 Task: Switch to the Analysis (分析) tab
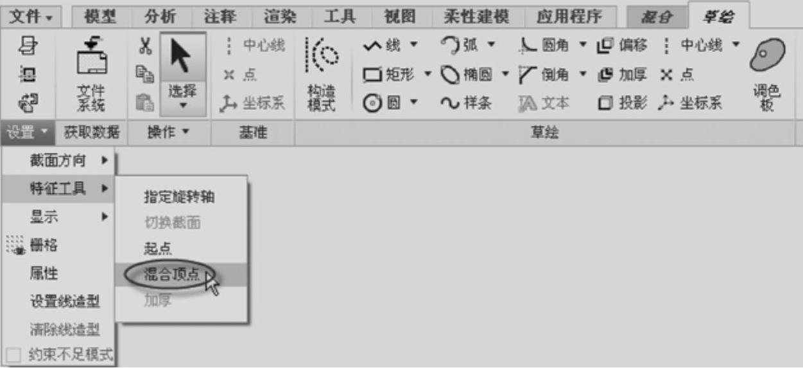tap(160, 16)
